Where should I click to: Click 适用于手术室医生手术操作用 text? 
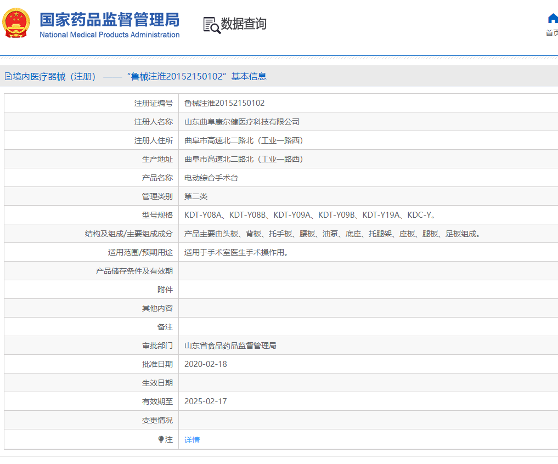(236, 252)
